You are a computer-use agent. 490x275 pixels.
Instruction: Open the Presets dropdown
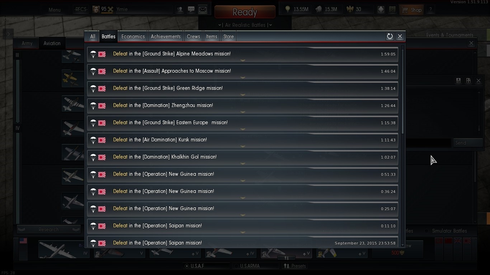295,266
